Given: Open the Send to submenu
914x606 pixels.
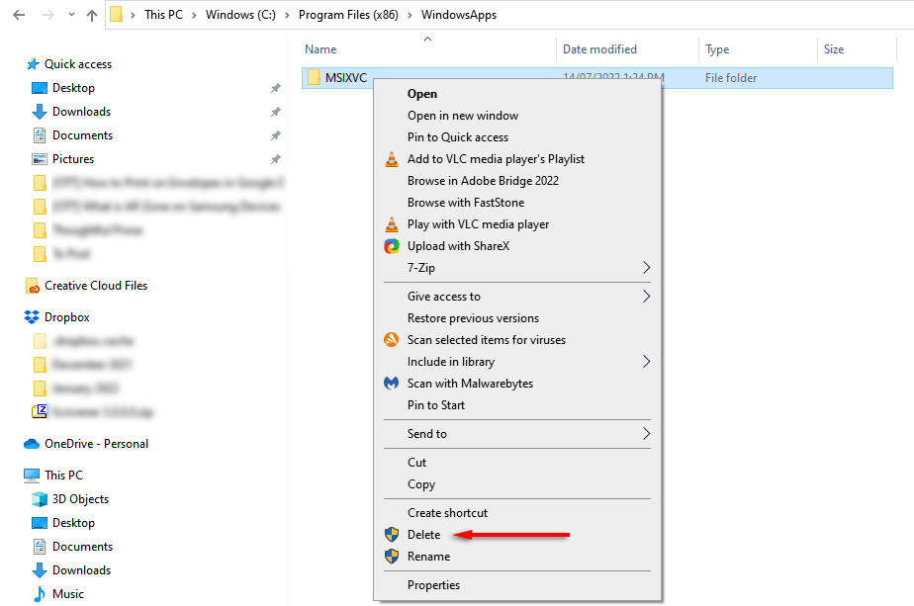Looking at the screenshot, I should point(646,434).
